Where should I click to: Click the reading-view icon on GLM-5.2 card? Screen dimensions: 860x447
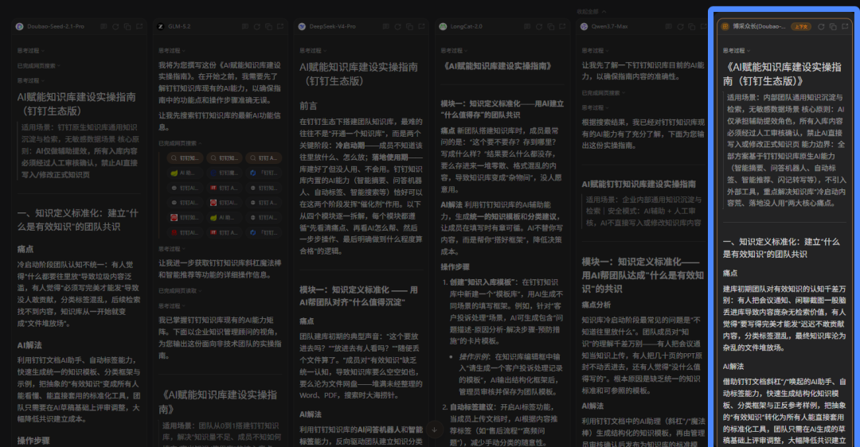[x=245, y=26]
